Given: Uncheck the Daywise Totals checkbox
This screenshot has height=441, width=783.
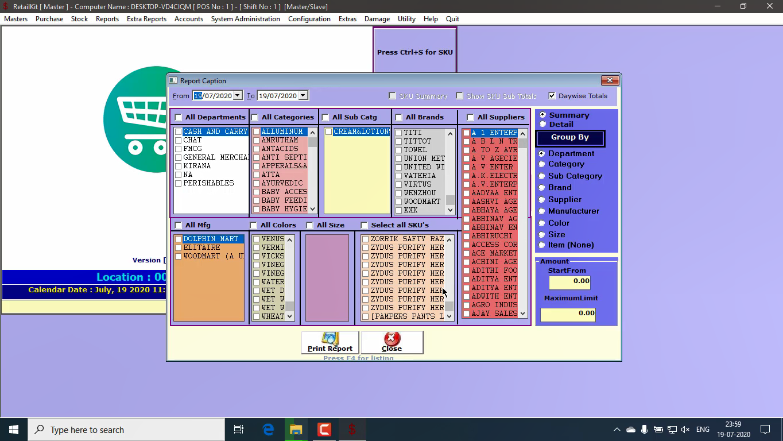Looking at the screenshot, I should (x=552, y=96).
